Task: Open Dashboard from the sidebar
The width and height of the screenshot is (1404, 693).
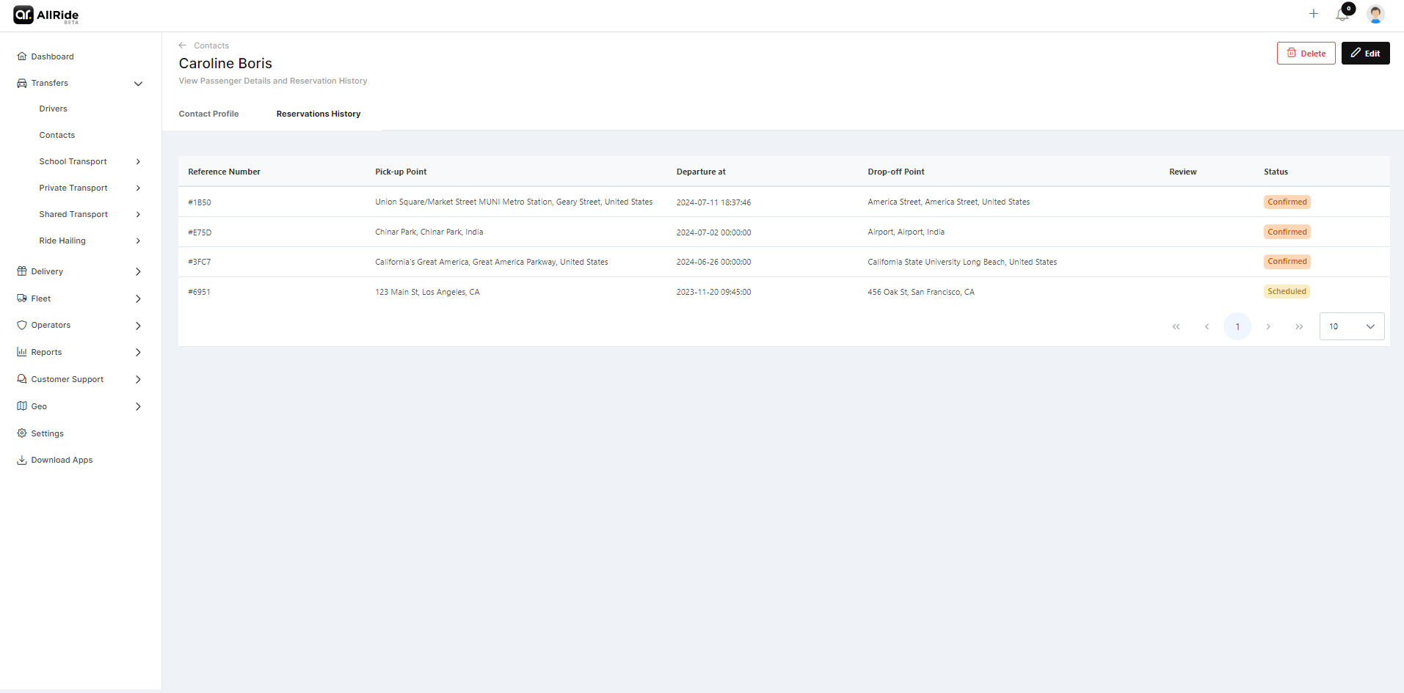Action: pyautogui.click(x=52, y=56)
